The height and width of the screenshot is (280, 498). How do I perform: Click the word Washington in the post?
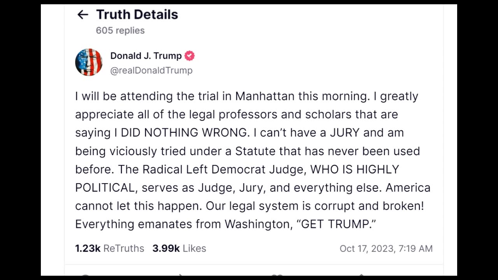point(258,224)
